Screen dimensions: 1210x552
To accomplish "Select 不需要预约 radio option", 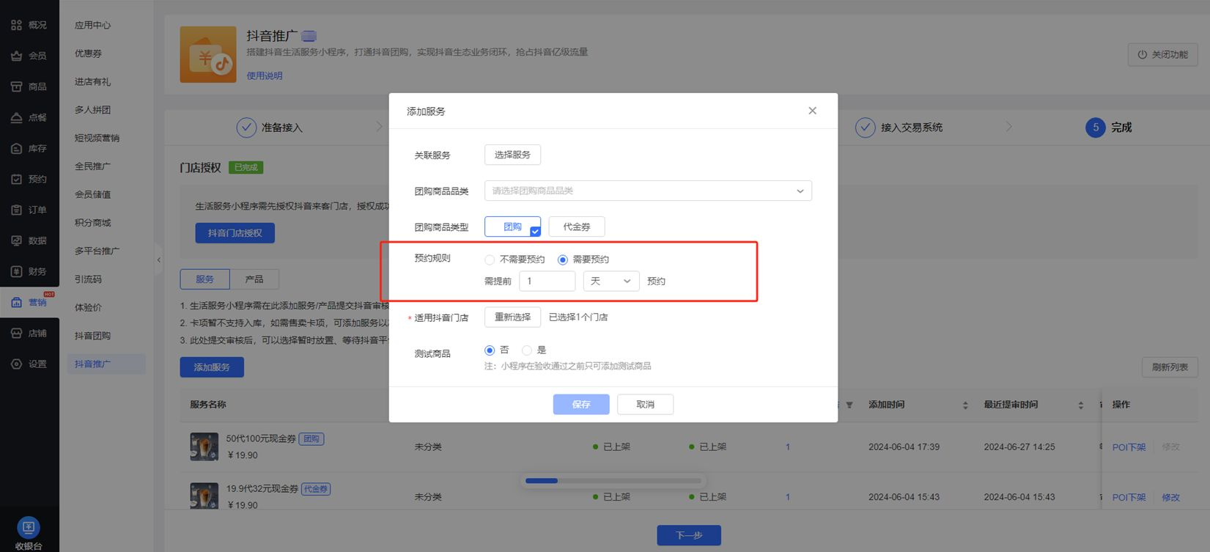I will click(490, 260).
